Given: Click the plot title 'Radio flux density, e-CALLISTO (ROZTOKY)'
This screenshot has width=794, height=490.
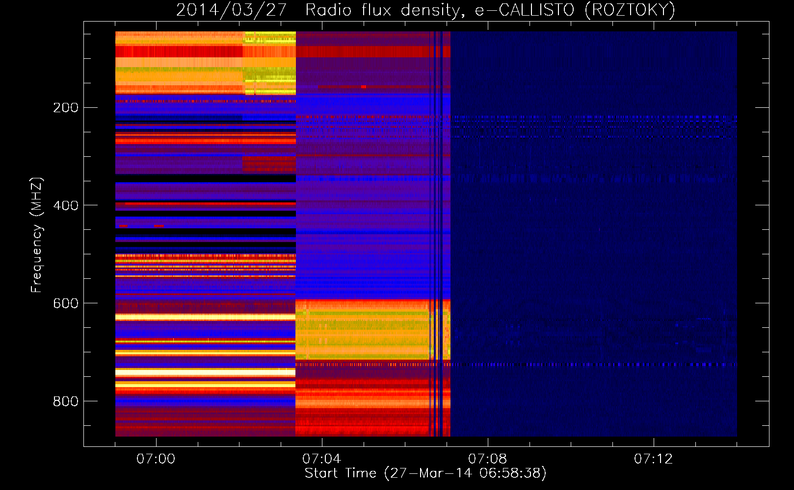Looking at the screenshot, I should coord(490,10).
